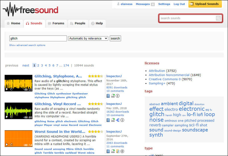The height and width of the screenshot is (156, 228).
Task: Click the ambient tag in tag cloud
Action: coord(169,104)
